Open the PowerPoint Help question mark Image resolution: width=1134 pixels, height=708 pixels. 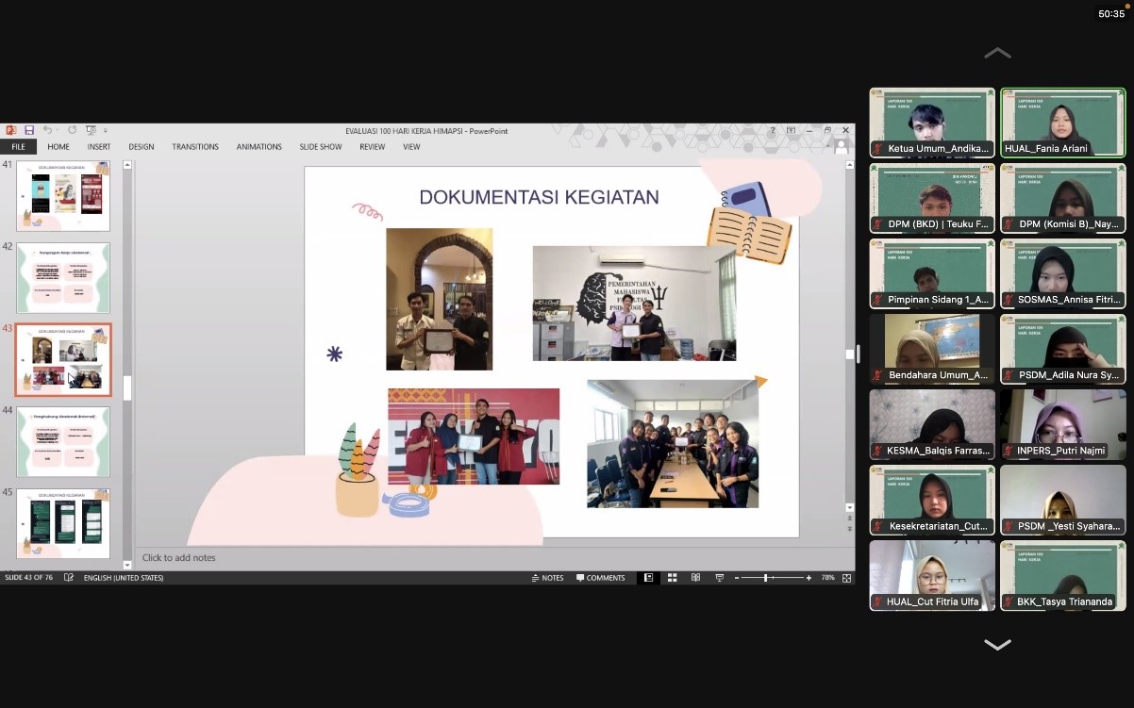(772, 130)
